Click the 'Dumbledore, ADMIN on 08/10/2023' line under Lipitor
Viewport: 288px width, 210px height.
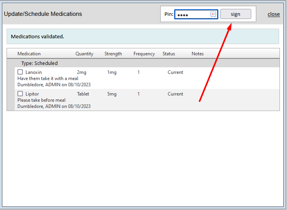click(x=54, y=106)
